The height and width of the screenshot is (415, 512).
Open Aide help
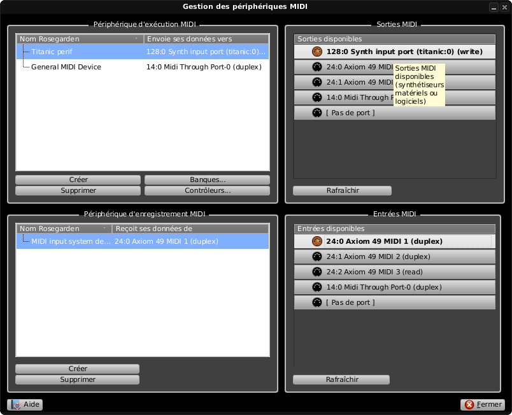click(x=25, y=405)
